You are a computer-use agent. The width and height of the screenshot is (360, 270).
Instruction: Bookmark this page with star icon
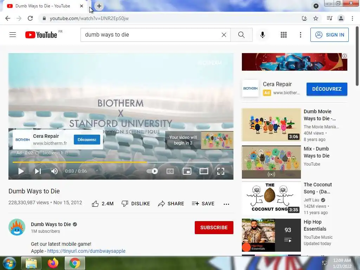(316, 18)
